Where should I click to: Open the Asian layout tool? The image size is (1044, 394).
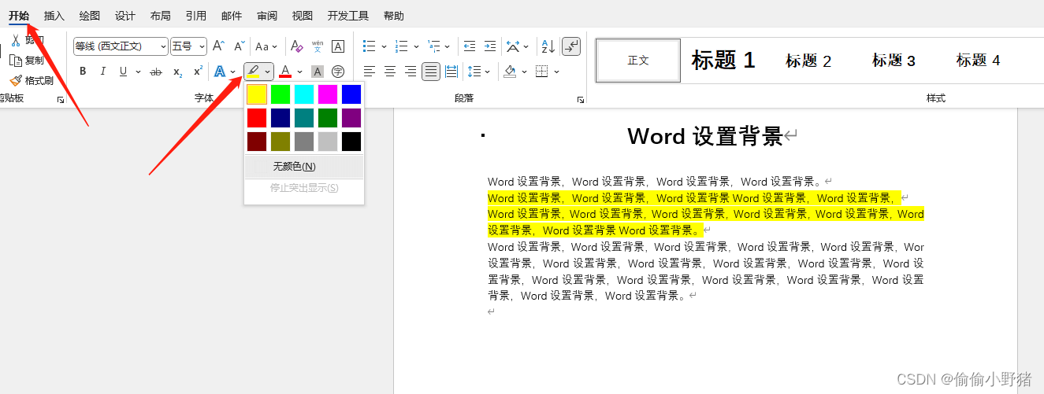coord(514,46)
